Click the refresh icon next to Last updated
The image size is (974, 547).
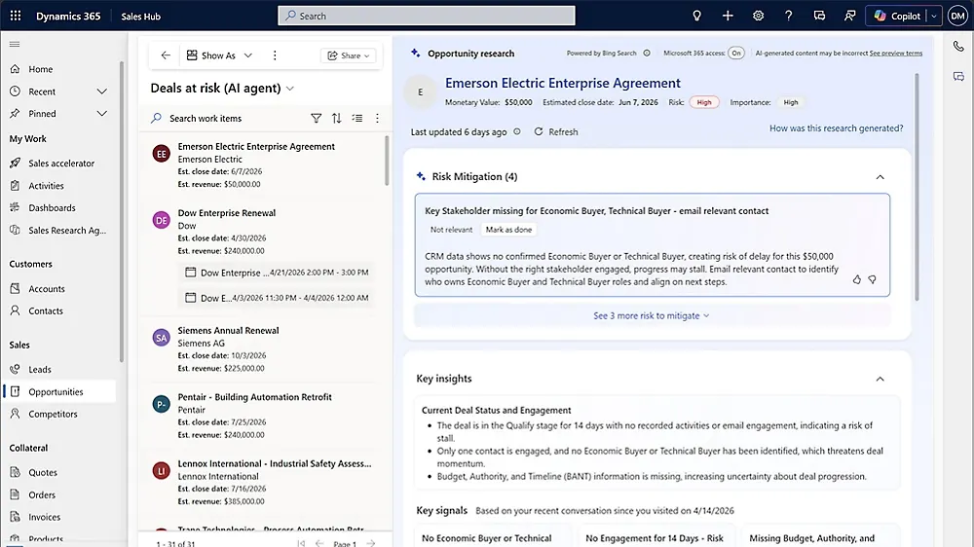(x=539, y=131)
